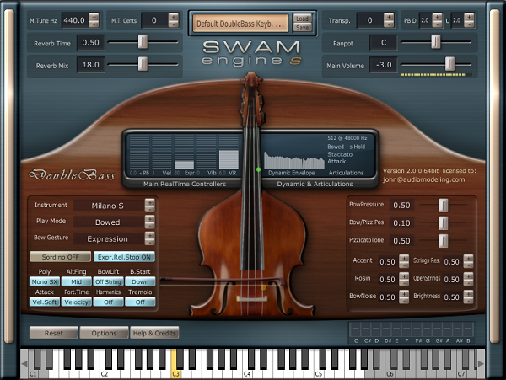Click the Main Volume value -3.0

[384, 65]
